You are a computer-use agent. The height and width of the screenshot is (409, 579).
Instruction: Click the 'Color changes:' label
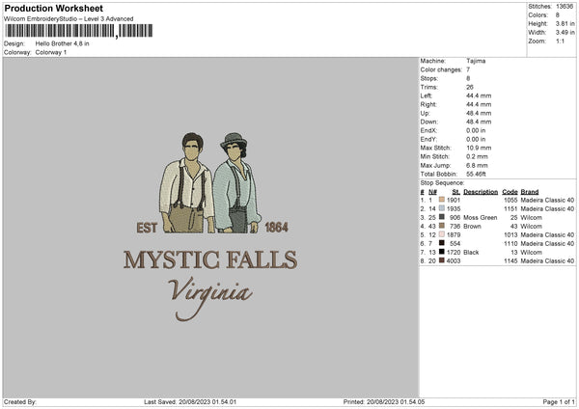click(x=441, y=69)
